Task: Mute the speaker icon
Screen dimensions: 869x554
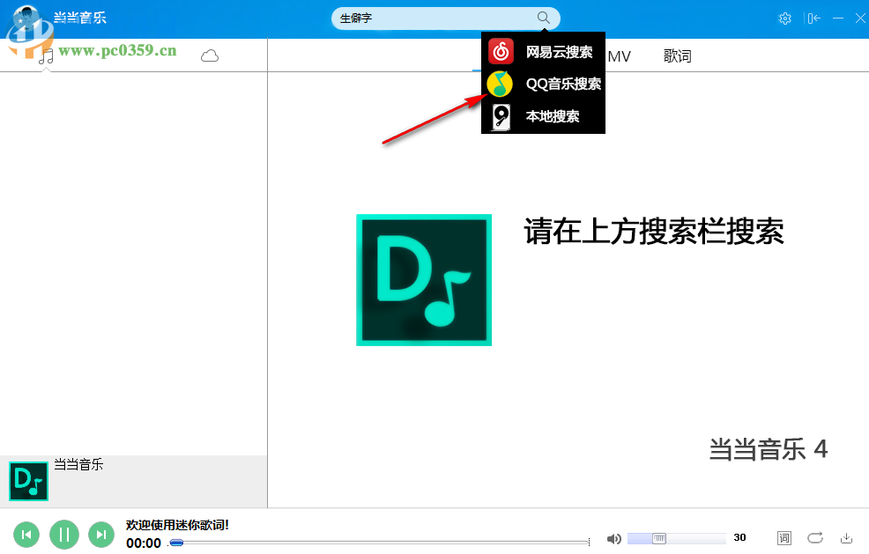Action: click(x=614, y=538)
